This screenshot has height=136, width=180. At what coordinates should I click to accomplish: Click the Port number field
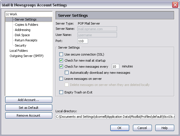(x=82, y=41)
